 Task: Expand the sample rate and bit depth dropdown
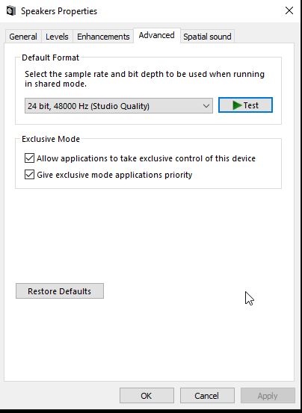click(x=119, y=106)
